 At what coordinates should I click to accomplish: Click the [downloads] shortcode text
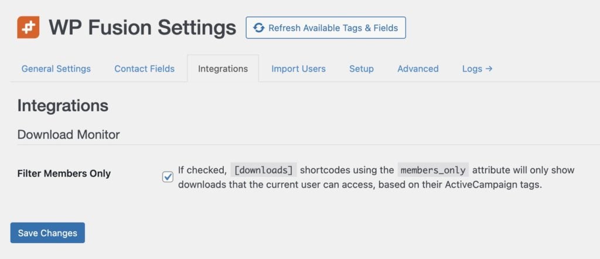tap(264, 171)
